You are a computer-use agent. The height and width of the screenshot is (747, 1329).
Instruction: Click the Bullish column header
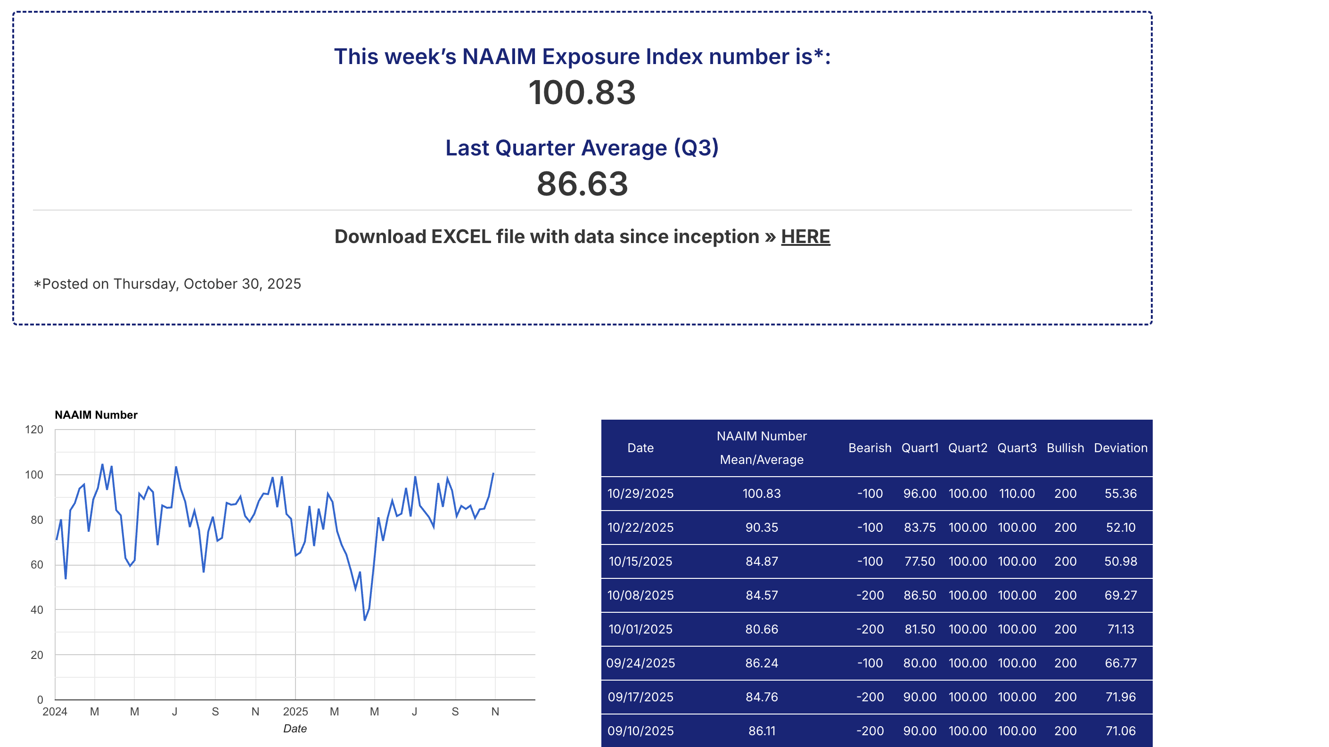[x=1065, y=447]
